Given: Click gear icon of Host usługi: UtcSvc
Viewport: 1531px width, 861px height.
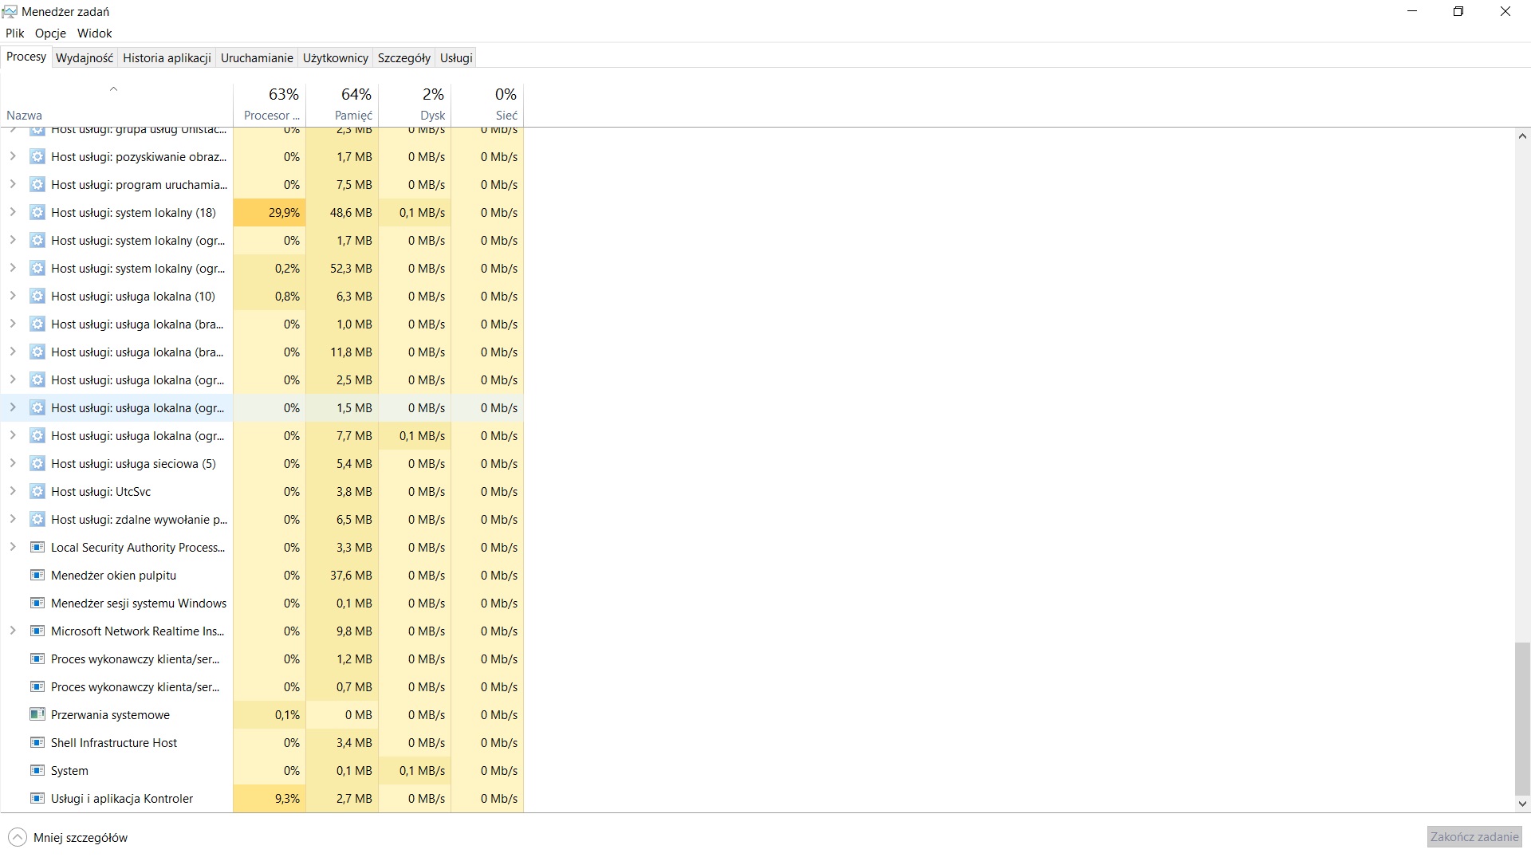Looking at the screenshot, I should point(37,491).
